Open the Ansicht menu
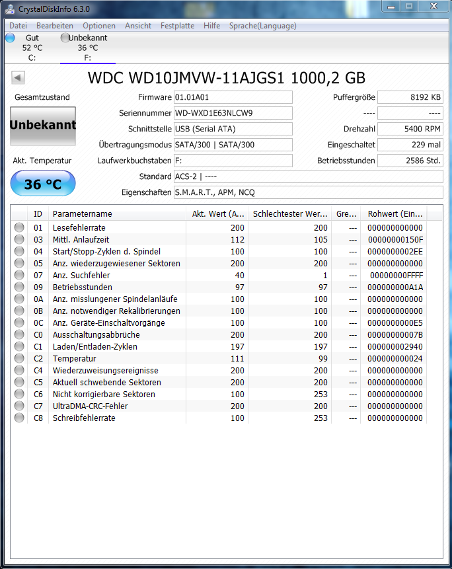 tap(138, 26)
